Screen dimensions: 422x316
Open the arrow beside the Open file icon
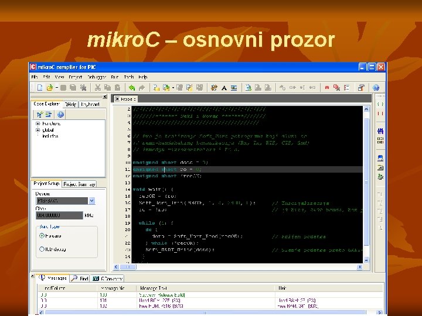coord(56,88)
